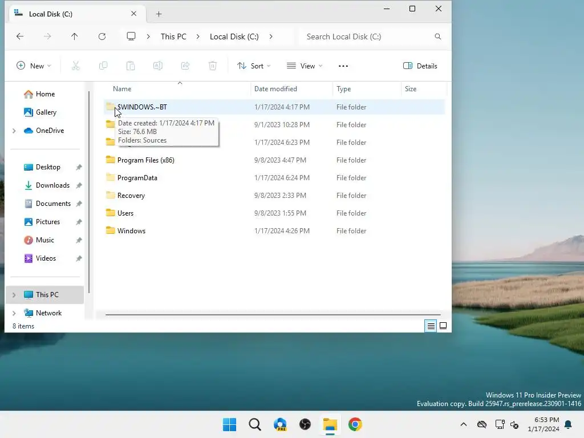Open the Sort dropdown menu
Screen dimensions: 584x438
click(x=254, y=66)
